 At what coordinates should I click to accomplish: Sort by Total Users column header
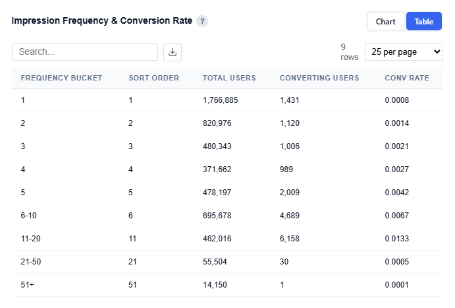229,78
